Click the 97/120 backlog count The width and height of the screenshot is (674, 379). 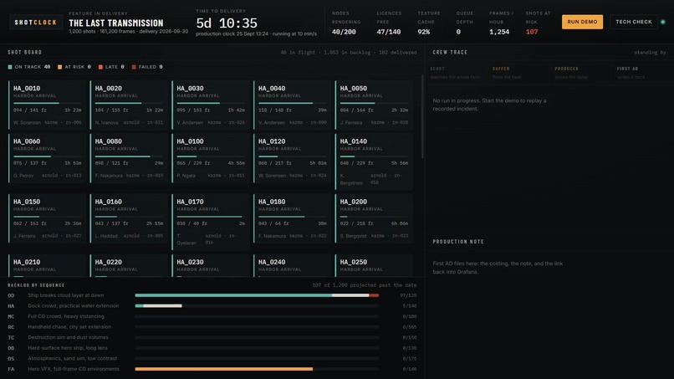coord(408,295)
